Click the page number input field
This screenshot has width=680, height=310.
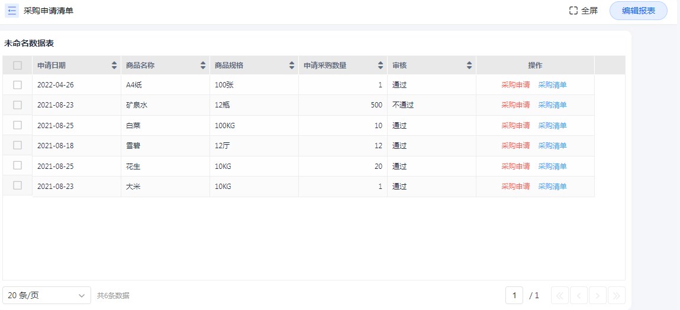[514, 295]
